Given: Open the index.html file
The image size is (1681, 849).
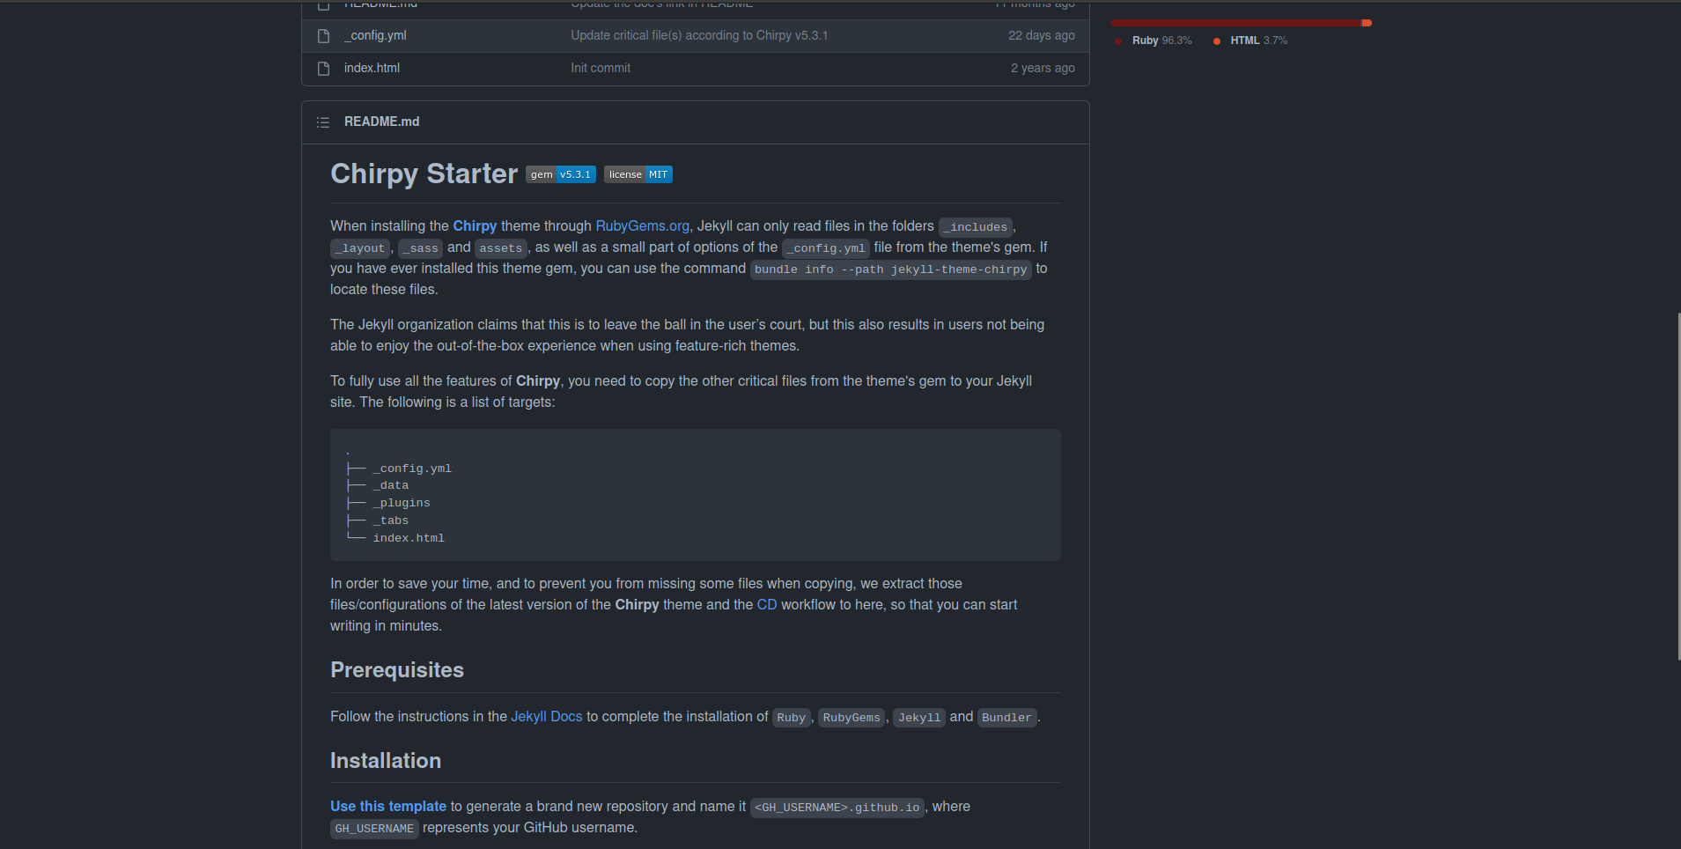Looking at the screenshot, I should click(x=372, y=68).
